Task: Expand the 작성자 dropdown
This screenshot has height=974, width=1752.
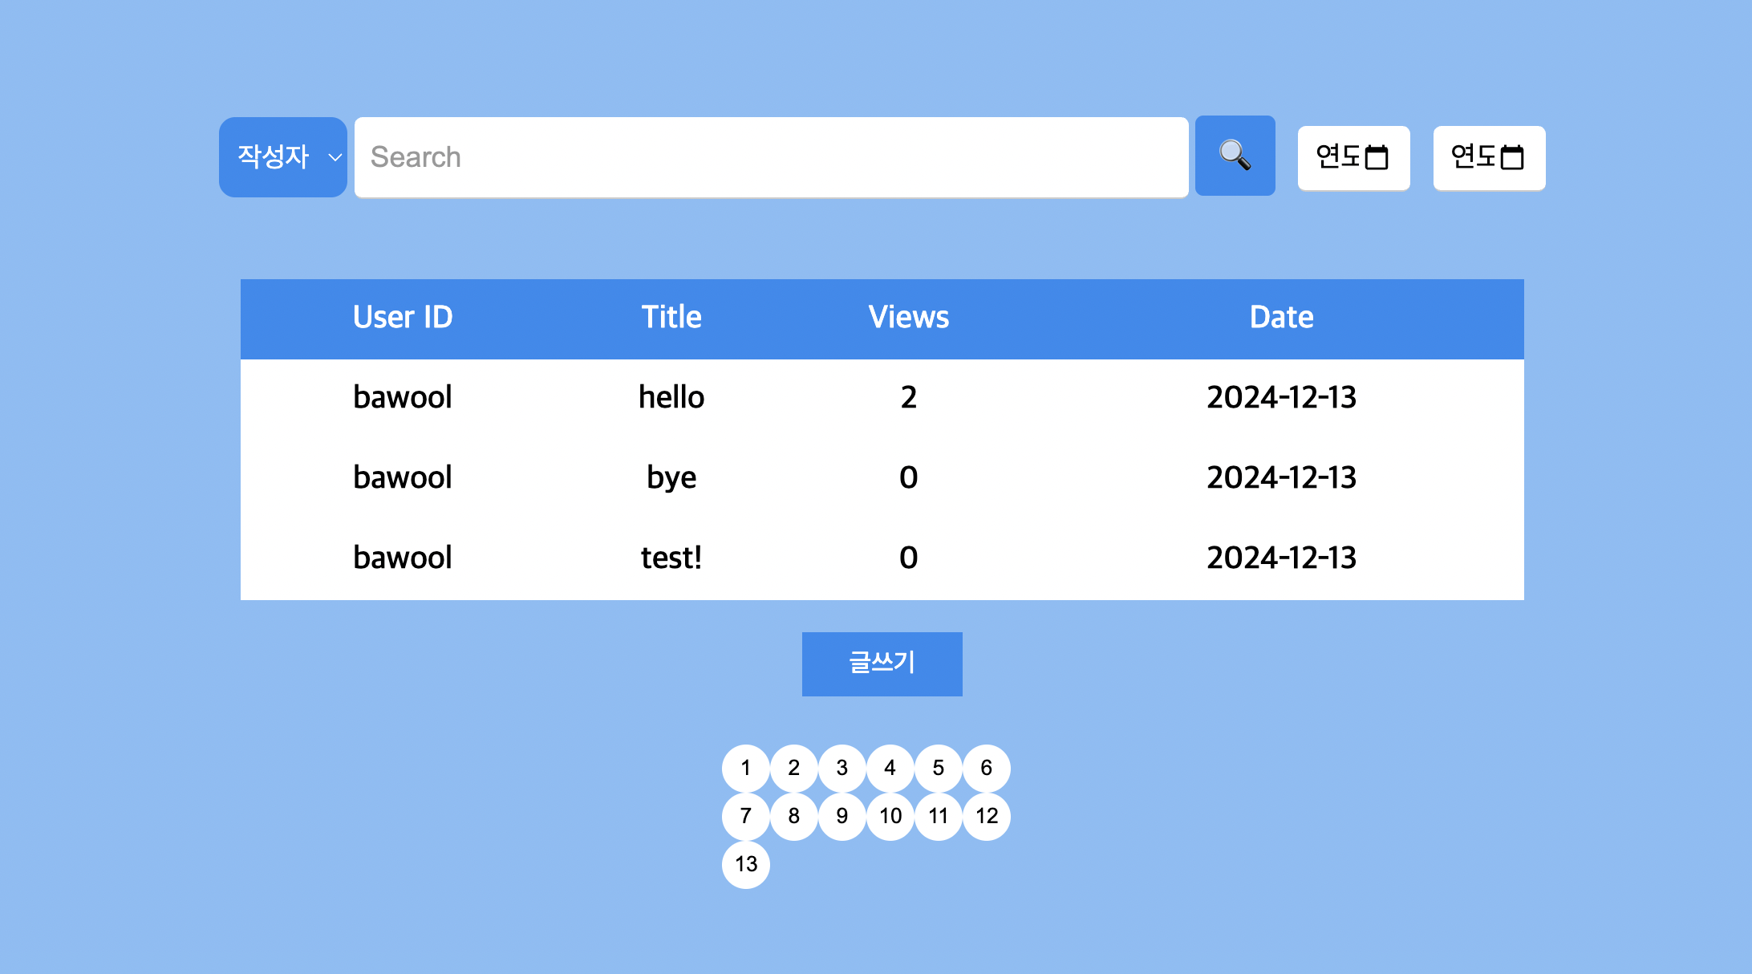Action: (x=283, y=157)
